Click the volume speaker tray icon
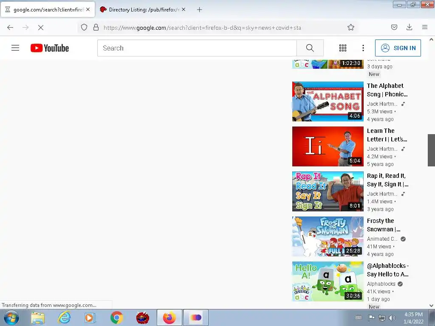 pyautogui.click(x=392, y=318)
